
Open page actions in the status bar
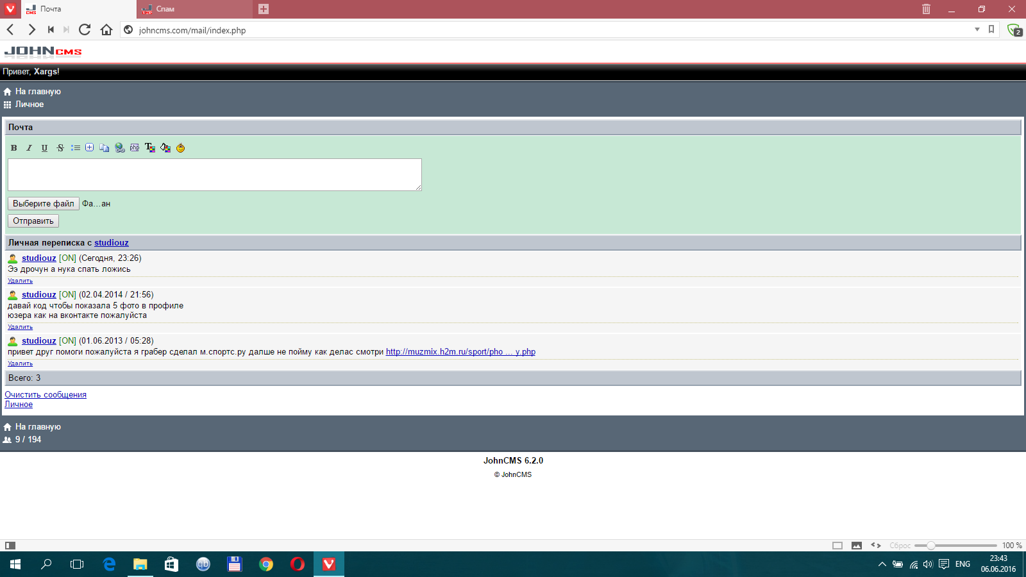coord(876,546)
